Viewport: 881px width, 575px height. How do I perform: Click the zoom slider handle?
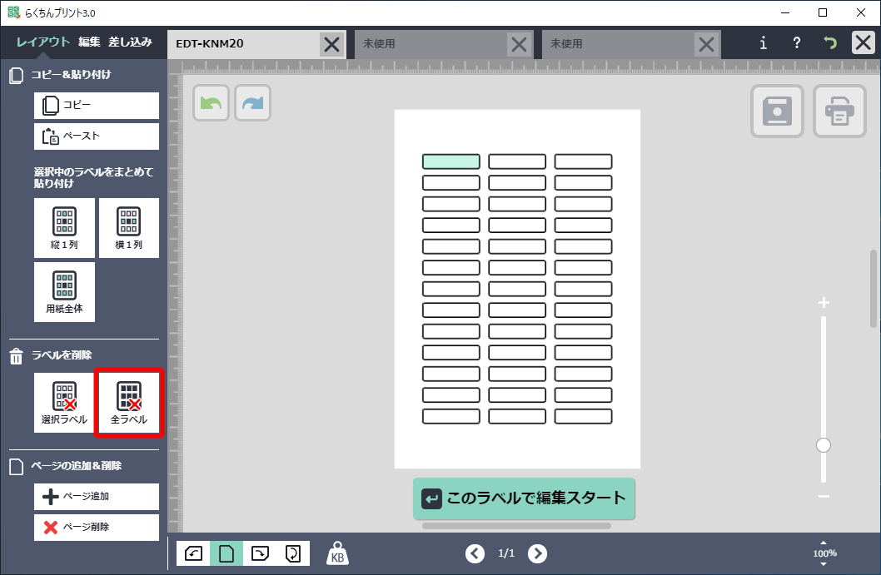(x=824, y=445)
